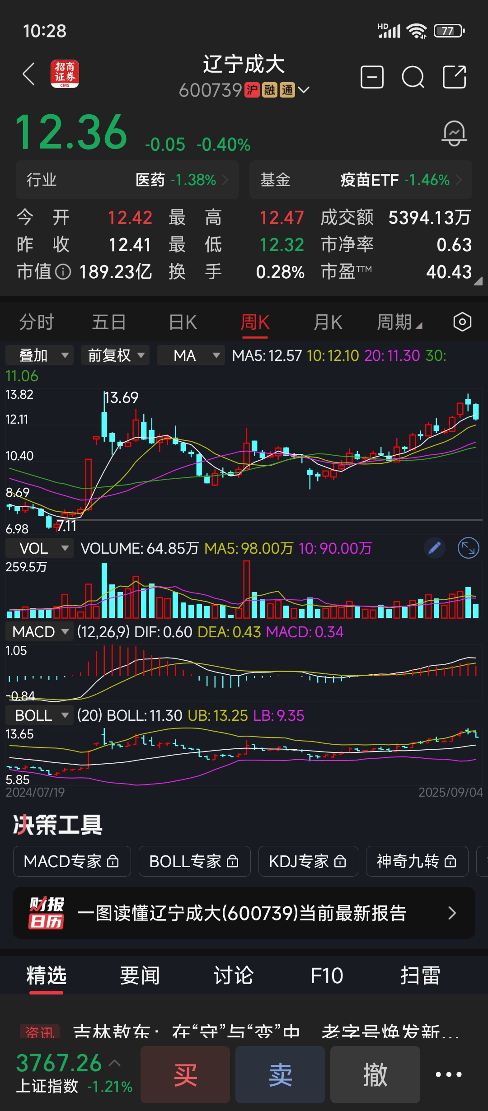Expand the 上证指数 index bar arrow
The image size is (488, 1111).
coord(115,1063)
